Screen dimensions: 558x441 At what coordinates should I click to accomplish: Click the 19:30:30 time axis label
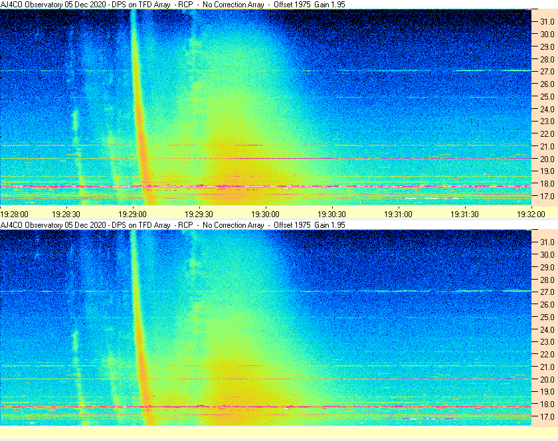[x=331, y=215]
